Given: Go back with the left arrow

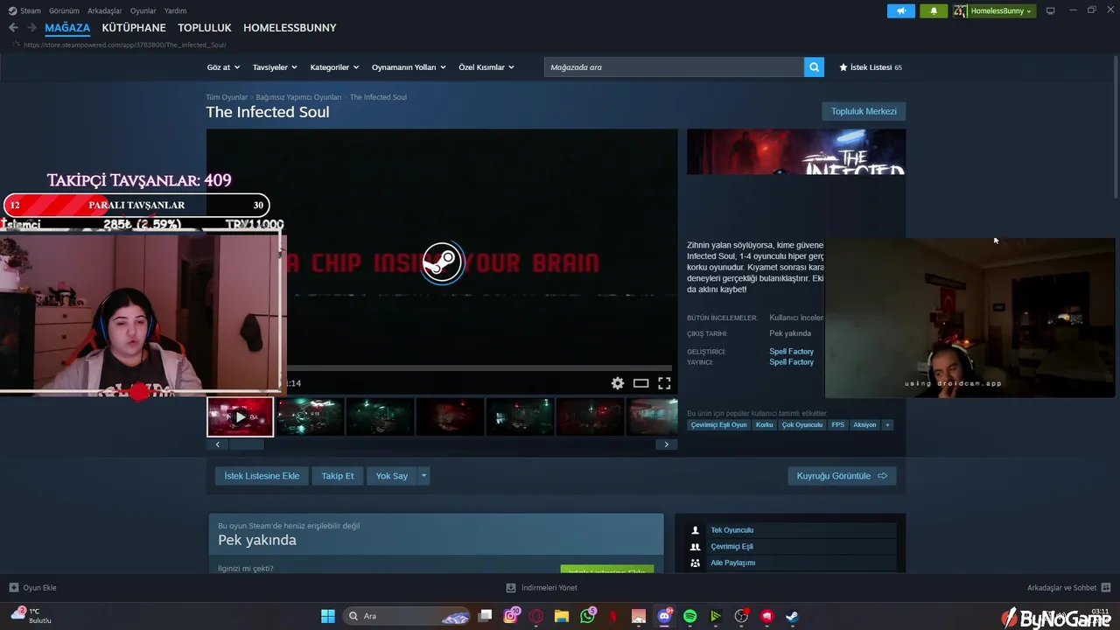Looking at the screenshot, I should (x=13, y=28).
